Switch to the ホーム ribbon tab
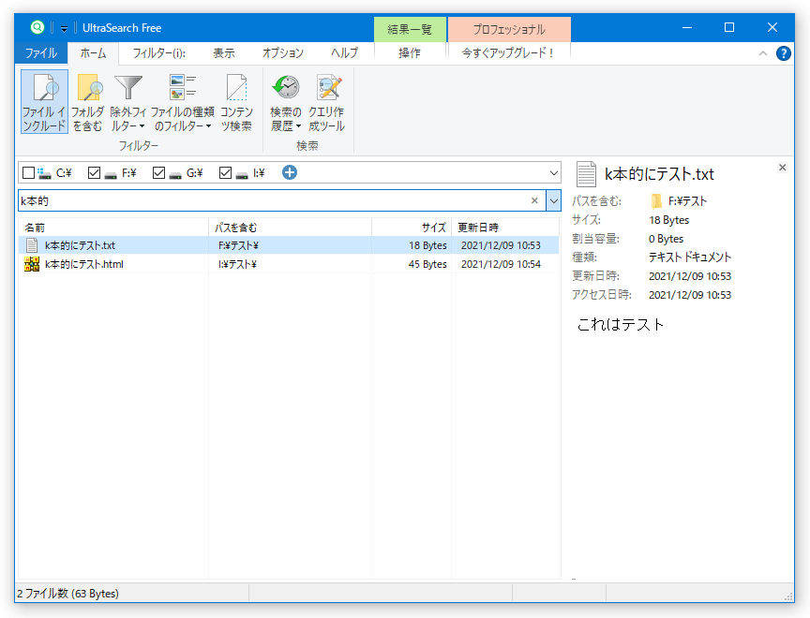 coord(94,53)
